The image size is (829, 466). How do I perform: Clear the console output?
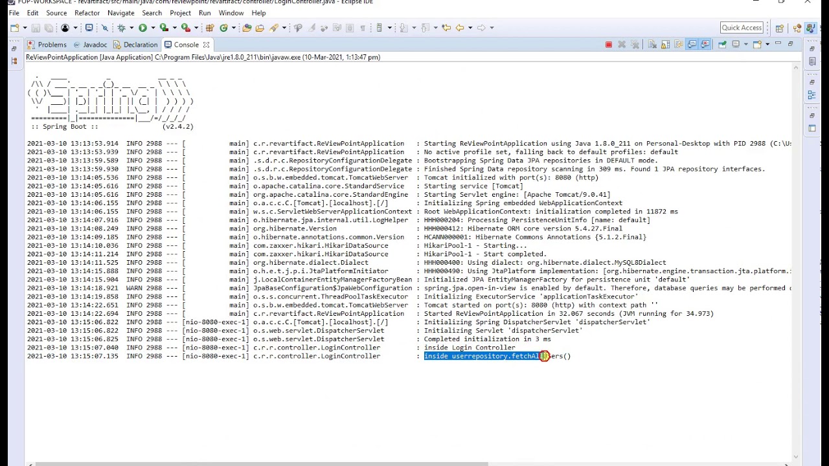point(652,45)
